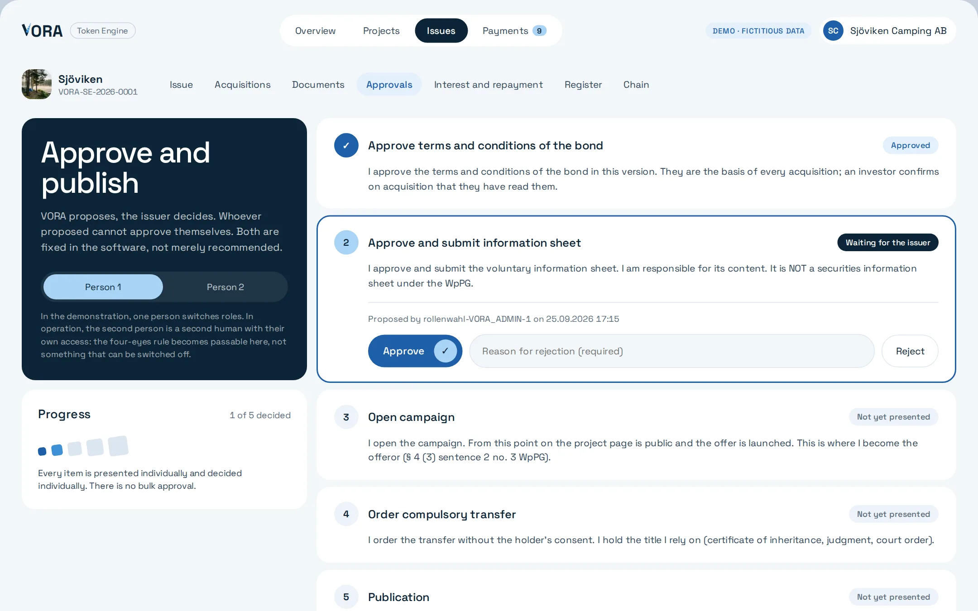The image size is (978, 611).
Task: Go to the Acquisitions sub-tab
Action: click(x=243, y=85)
